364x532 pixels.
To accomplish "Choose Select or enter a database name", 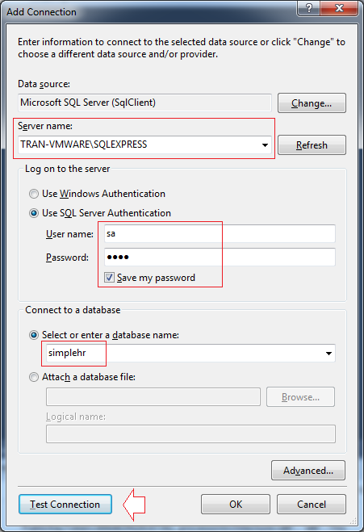I will tap(34, 335).
